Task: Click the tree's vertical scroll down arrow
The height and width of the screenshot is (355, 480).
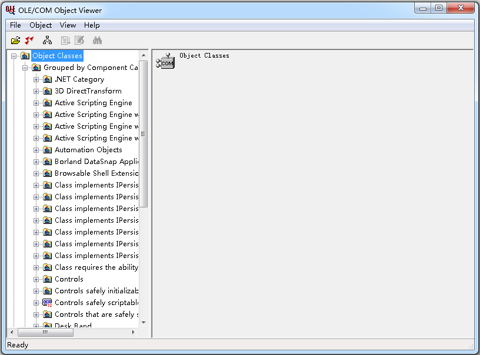Action: point(144,322)
